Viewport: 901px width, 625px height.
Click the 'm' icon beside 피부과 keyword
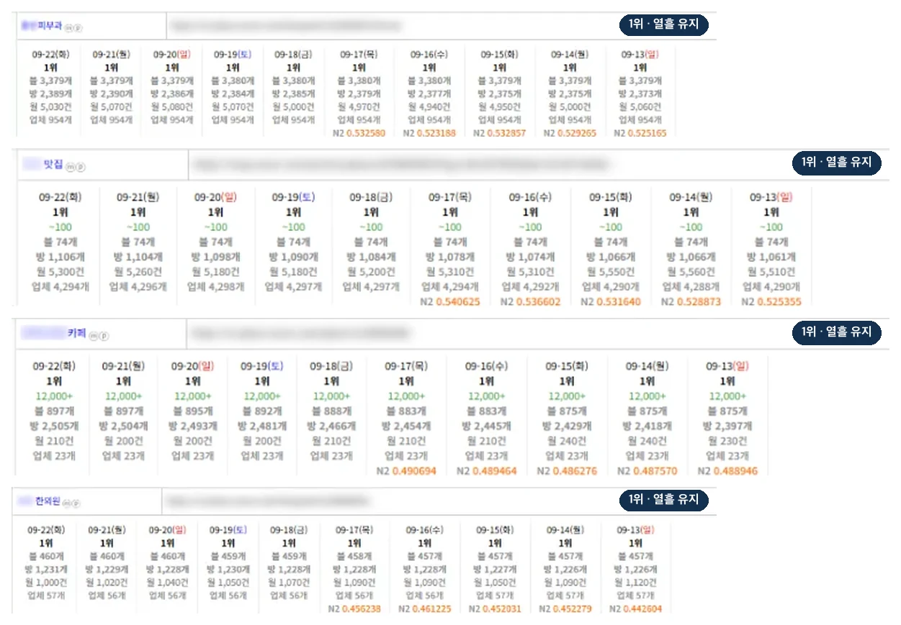(x=68, y=27)
